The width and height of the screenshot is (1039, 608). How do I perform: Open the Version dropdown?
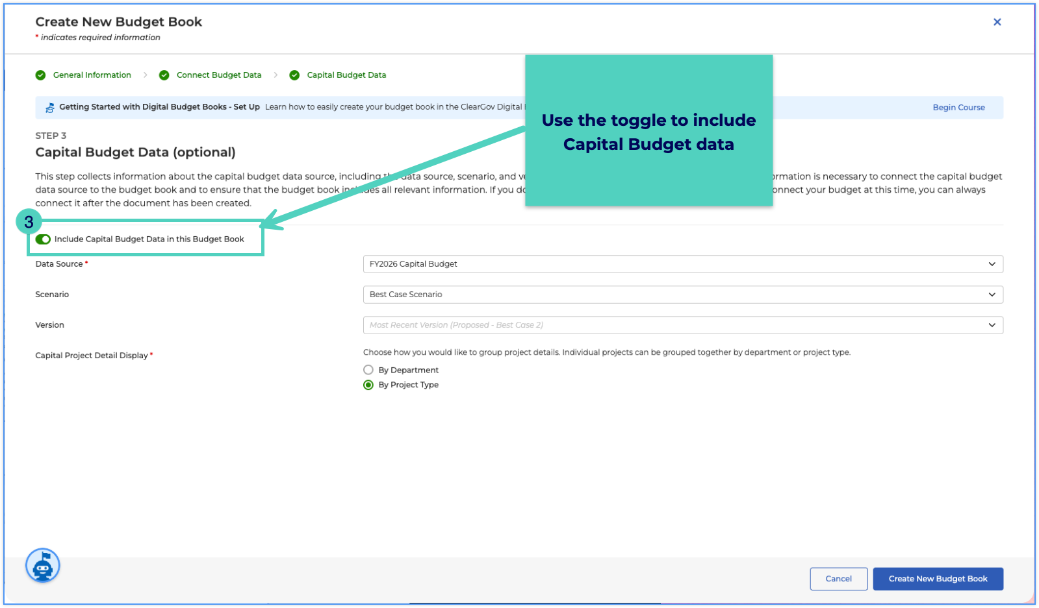(683, 325)
